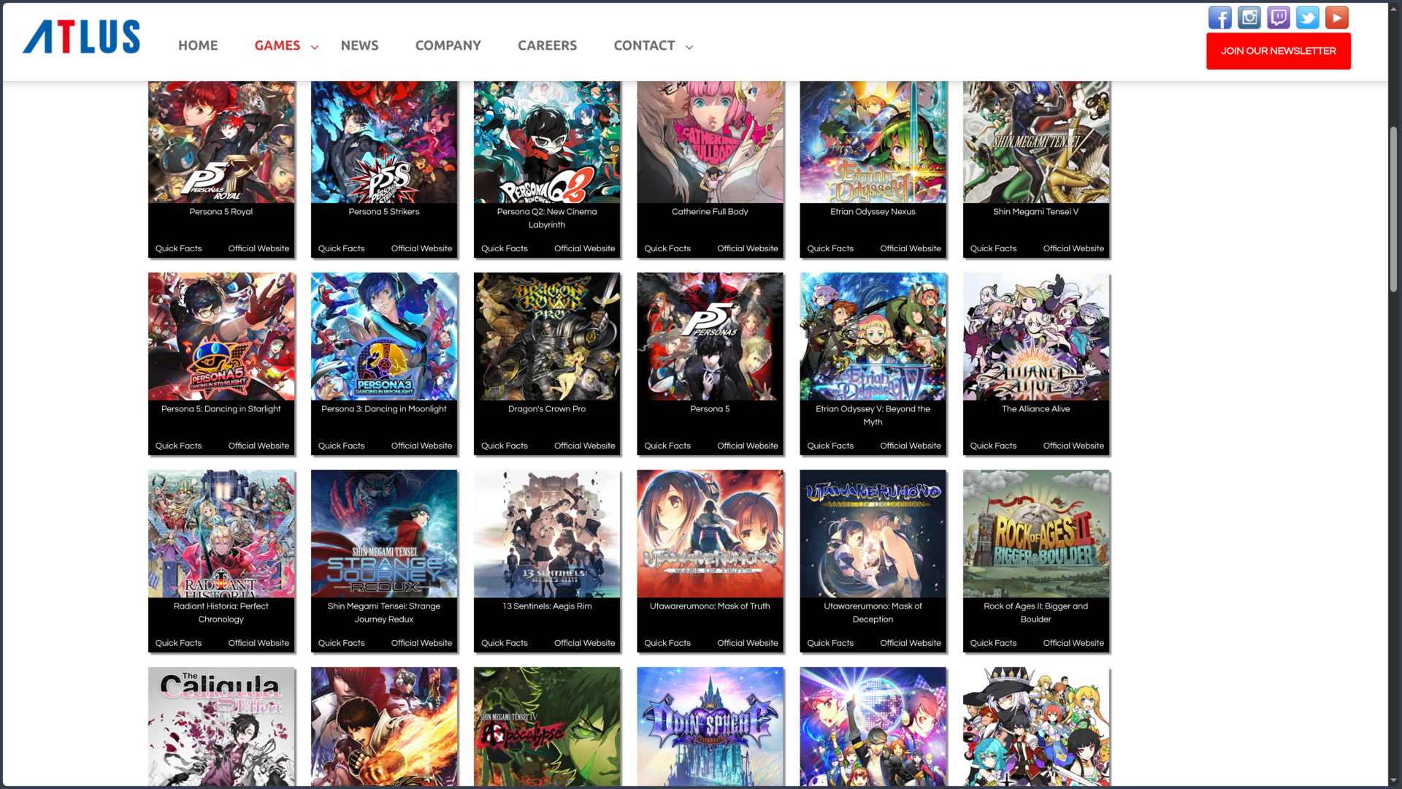Click Utawarerumono: Mask of Deception cover
Screen dimensions: 1402x789
tap(873, 534)
